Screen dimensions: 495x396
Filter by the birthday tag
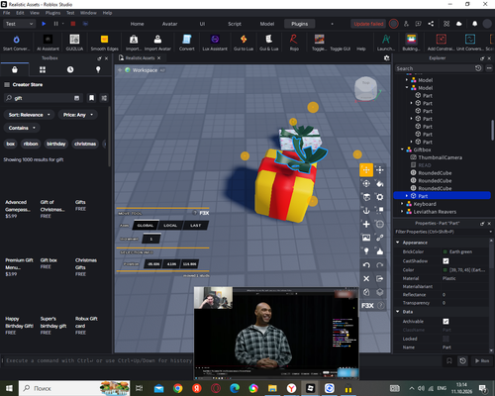pos(56,144)
